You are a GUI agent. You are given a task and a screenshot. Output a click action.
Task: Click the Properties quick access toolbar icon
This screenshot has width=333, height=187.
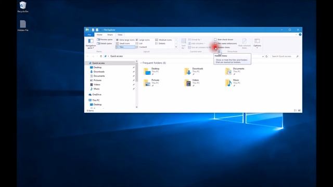[x=93, y=30]
